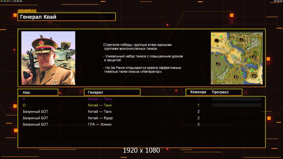Click the unnumbered black marker on the minimap
Image resolution: width=283 pixels, height=159 pixels.
click(216, 41)
